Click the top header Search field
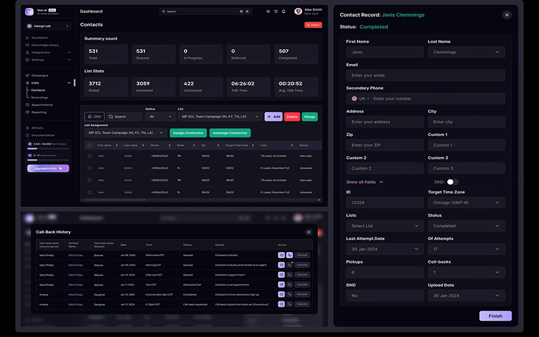The height and width of the screenshot is (337, 539). tap(205, 11)
